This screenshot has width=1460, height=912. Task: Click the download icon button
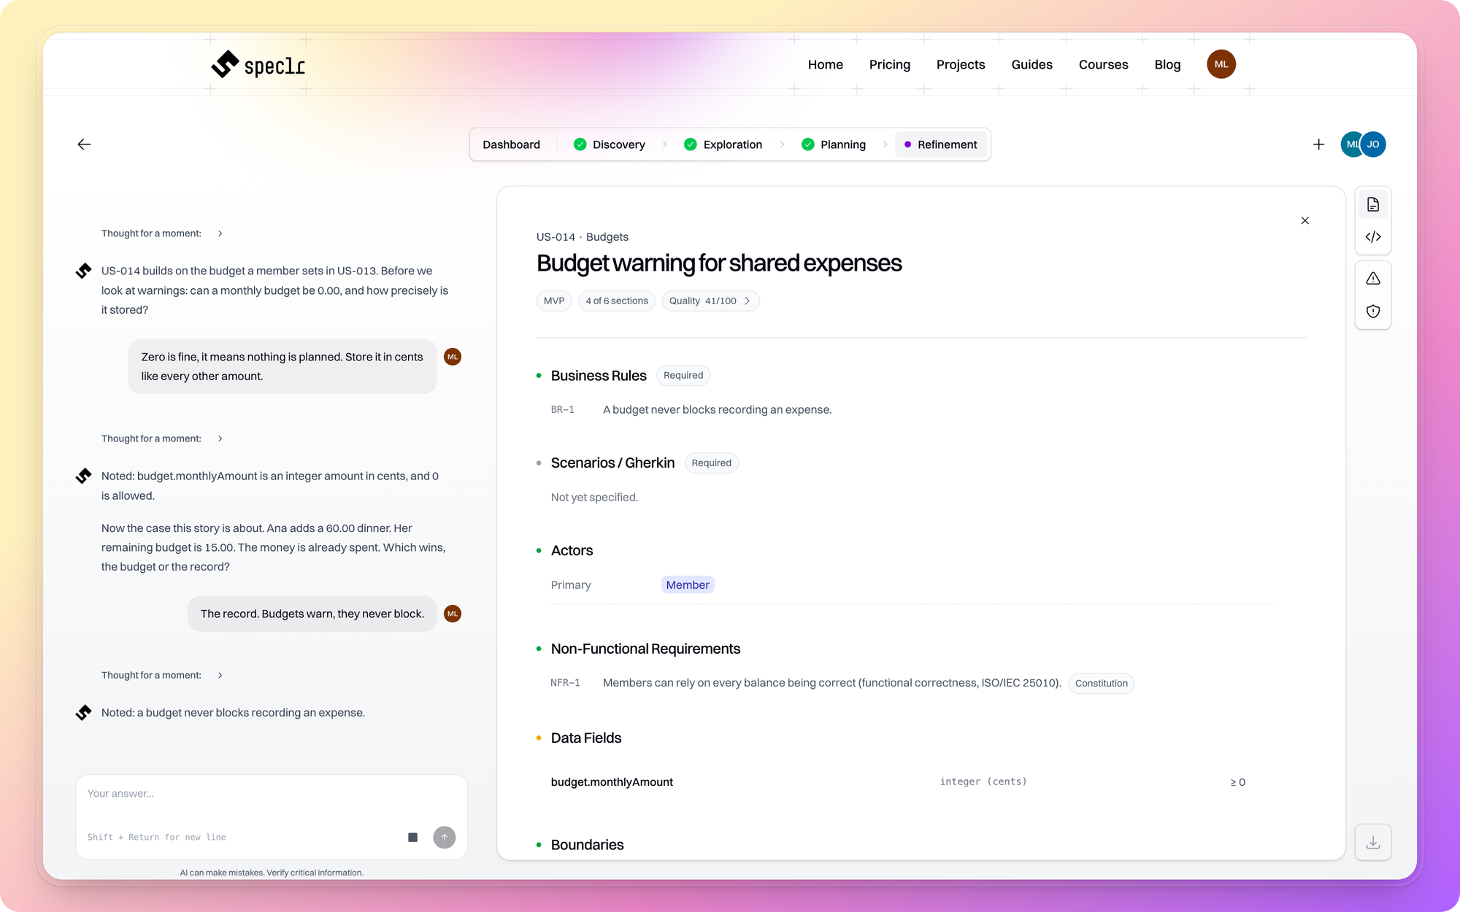pyautogui.click(x=1372, y=843)
